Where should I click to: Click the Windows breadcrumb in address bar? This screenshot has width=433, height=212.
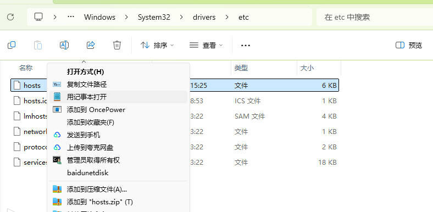coord(99,17)
